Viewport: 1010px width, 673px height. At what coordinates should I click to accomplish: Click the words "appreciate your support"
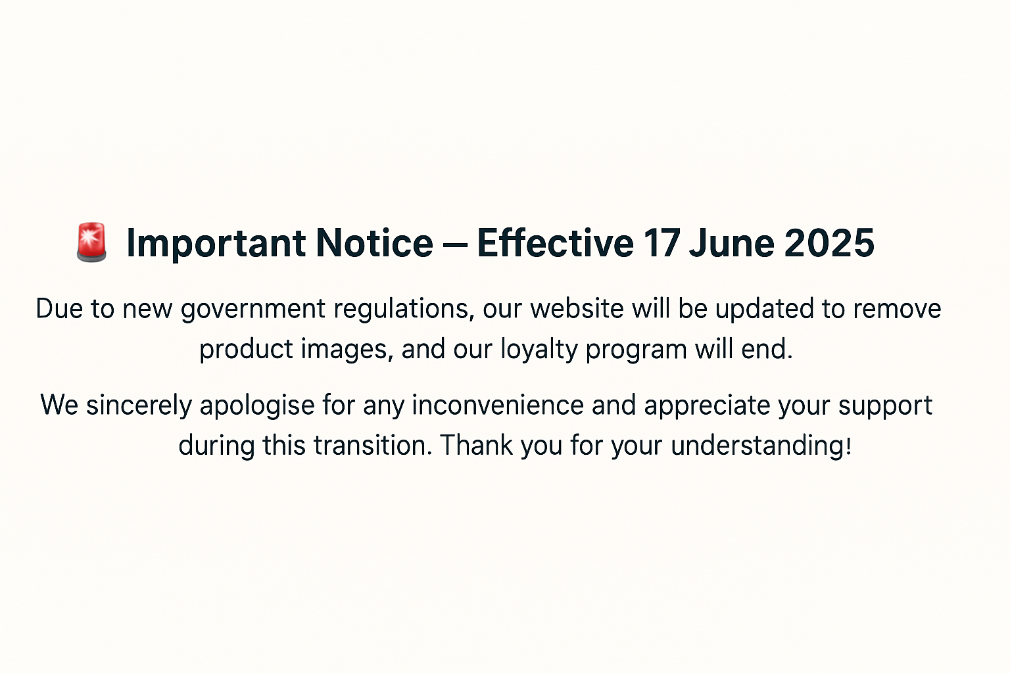point(788,406)
